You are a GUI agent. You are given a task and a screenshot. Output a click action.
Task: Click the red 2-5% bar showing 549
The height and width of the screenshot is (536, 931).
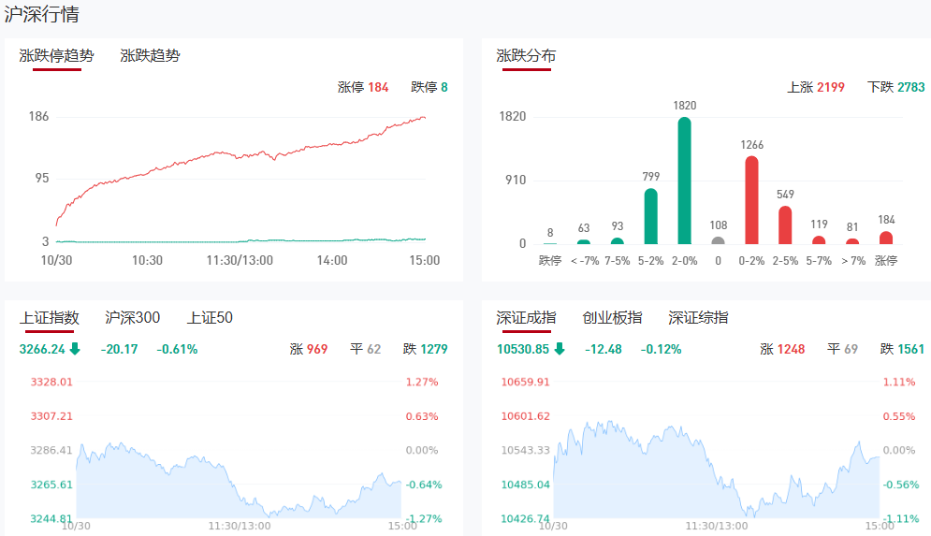(x=785, y=225)
